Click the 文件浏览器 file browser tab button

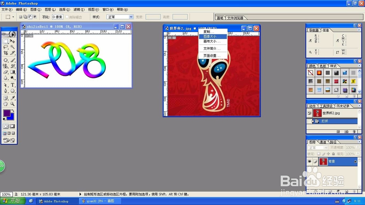click(235, 18)
